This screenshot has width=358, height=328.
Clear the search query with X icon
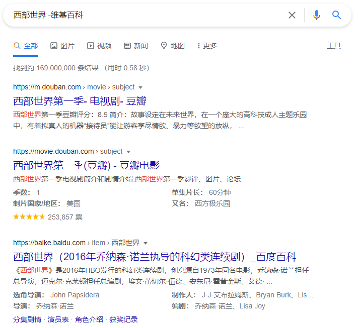(292, 15)
